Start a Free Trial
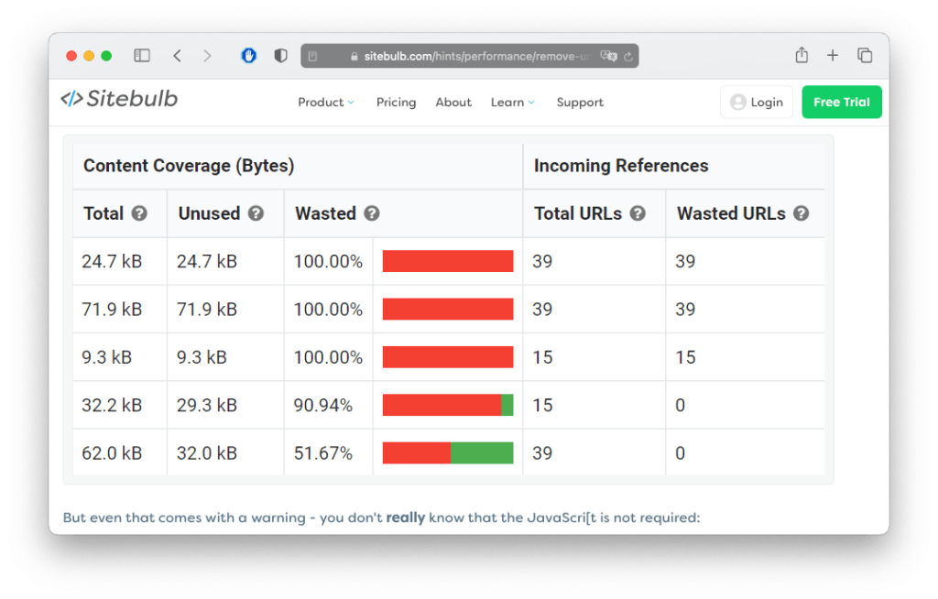Image resolution: width=938 pixels, height=599 pixels. (x=841, y=102)
